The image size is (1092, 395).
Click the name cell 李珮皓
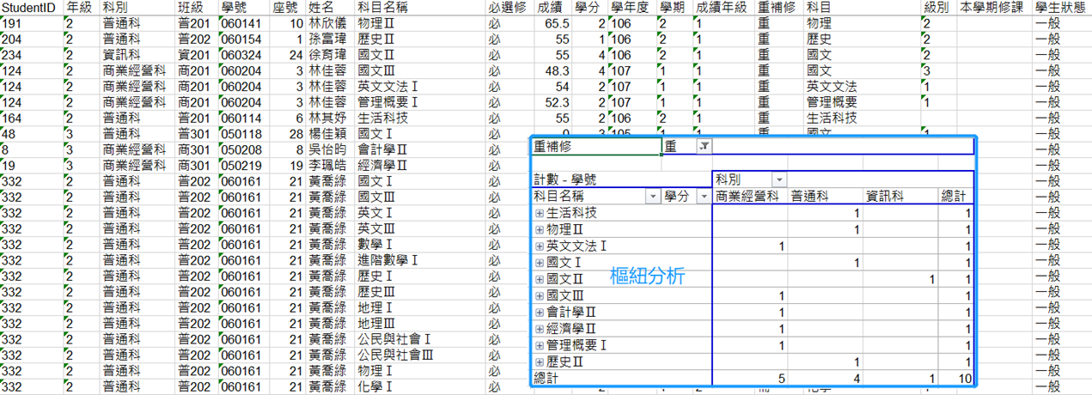coord(330,165)
